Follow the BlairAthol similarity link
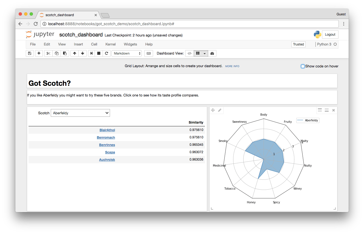 click(x=107, y=130)
